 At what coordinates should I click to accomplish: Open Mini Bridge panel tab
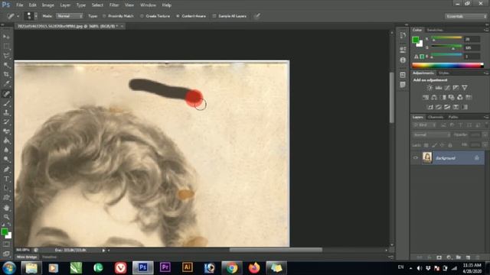click(27, 257)
